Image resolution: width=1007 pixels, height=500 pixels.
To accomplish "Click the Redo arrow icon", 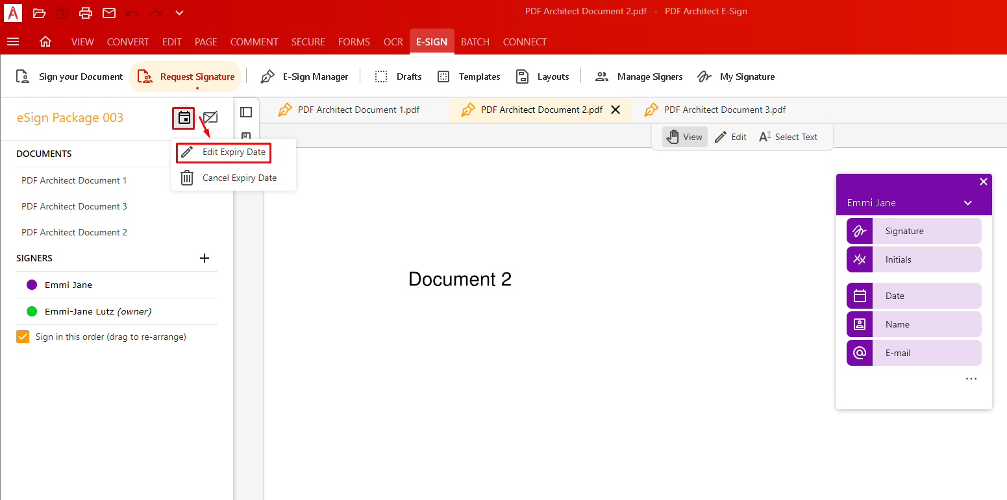I will (x=156, y=12).
